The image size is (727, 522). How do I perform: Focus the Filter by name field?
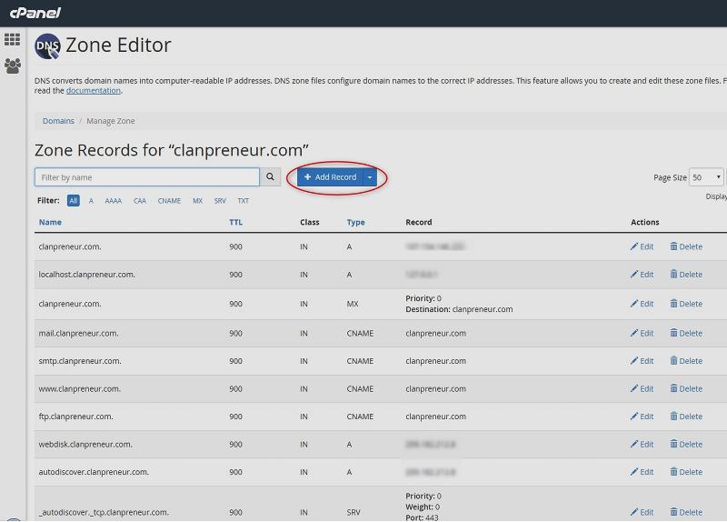pos(147,176)
